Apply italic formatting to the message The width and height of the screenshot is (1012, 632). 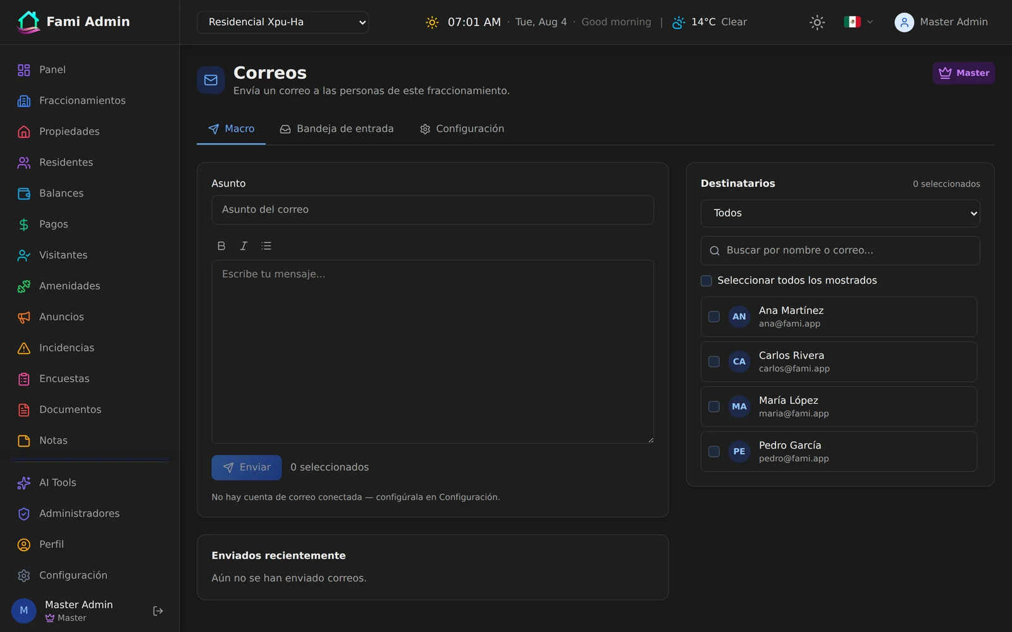[244, 246]
